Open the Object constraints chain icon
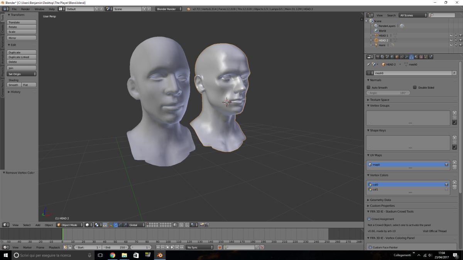This screenshot has width=463, height=260. tap(402, 57)
